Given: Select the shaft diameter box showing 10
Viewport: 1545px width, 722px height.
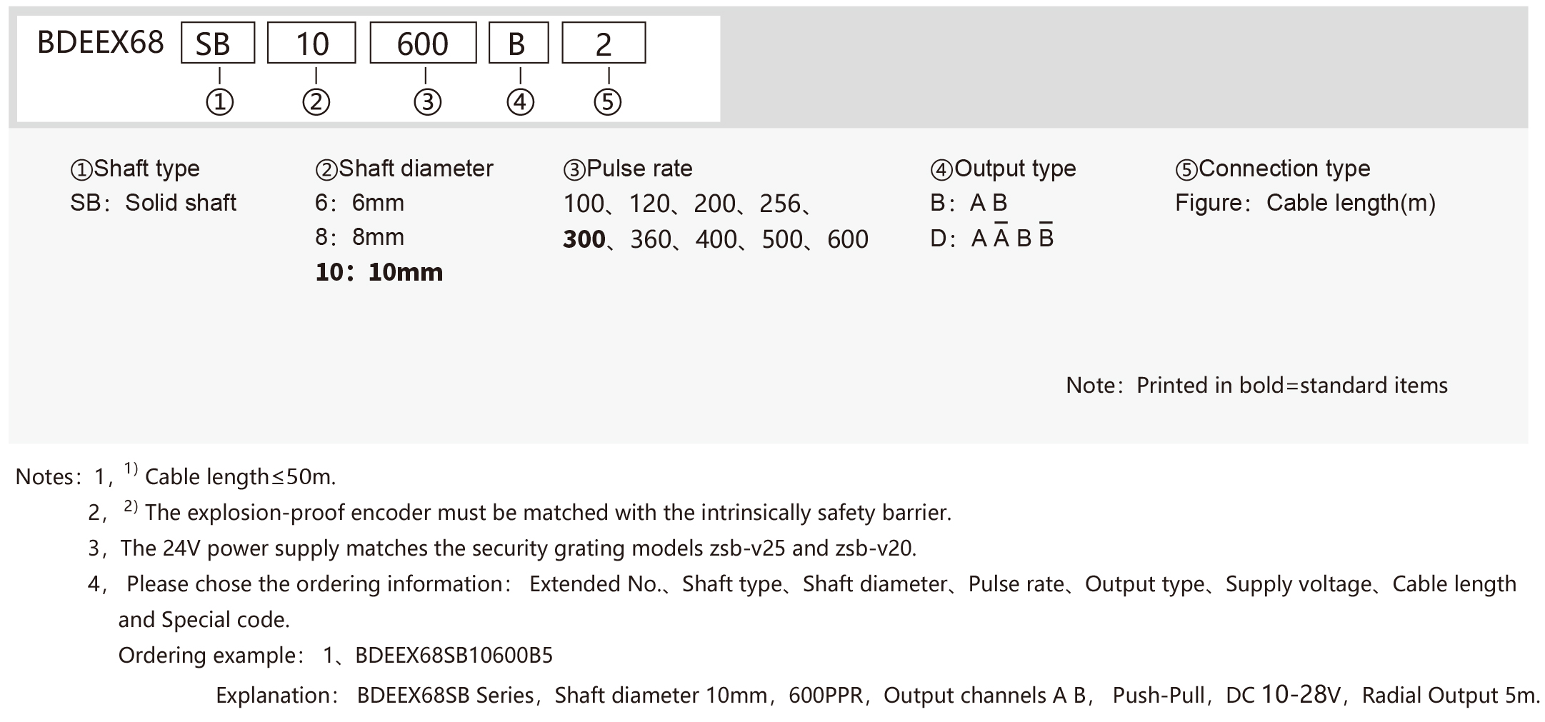Looking at the screenshot, I should (311, 43).
